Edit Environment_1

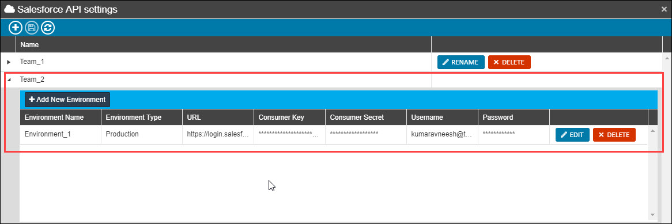(572, 135)
